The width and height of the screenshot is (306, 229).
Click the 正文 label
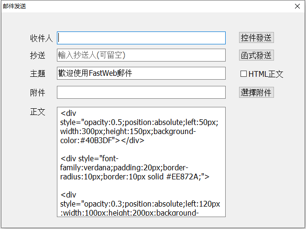pyautogui.click(x=38, y=112)
